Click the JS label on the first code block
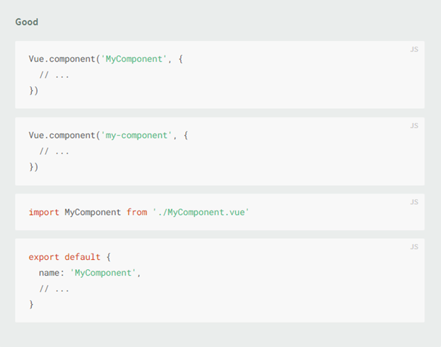Screen dimensions: 441x347 point(414,49)
